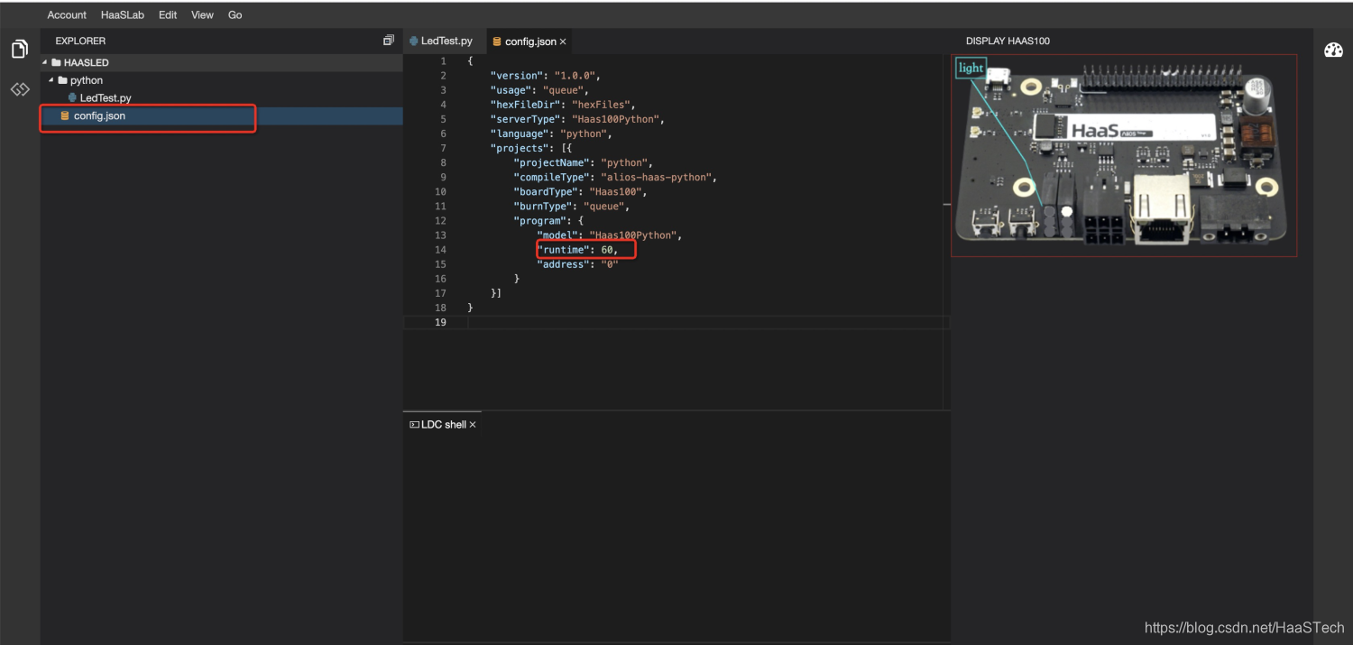Open the Explorer files icon in sidebar
The width and height of the screenshot is (1353, 645).
(x=20, y=49)
